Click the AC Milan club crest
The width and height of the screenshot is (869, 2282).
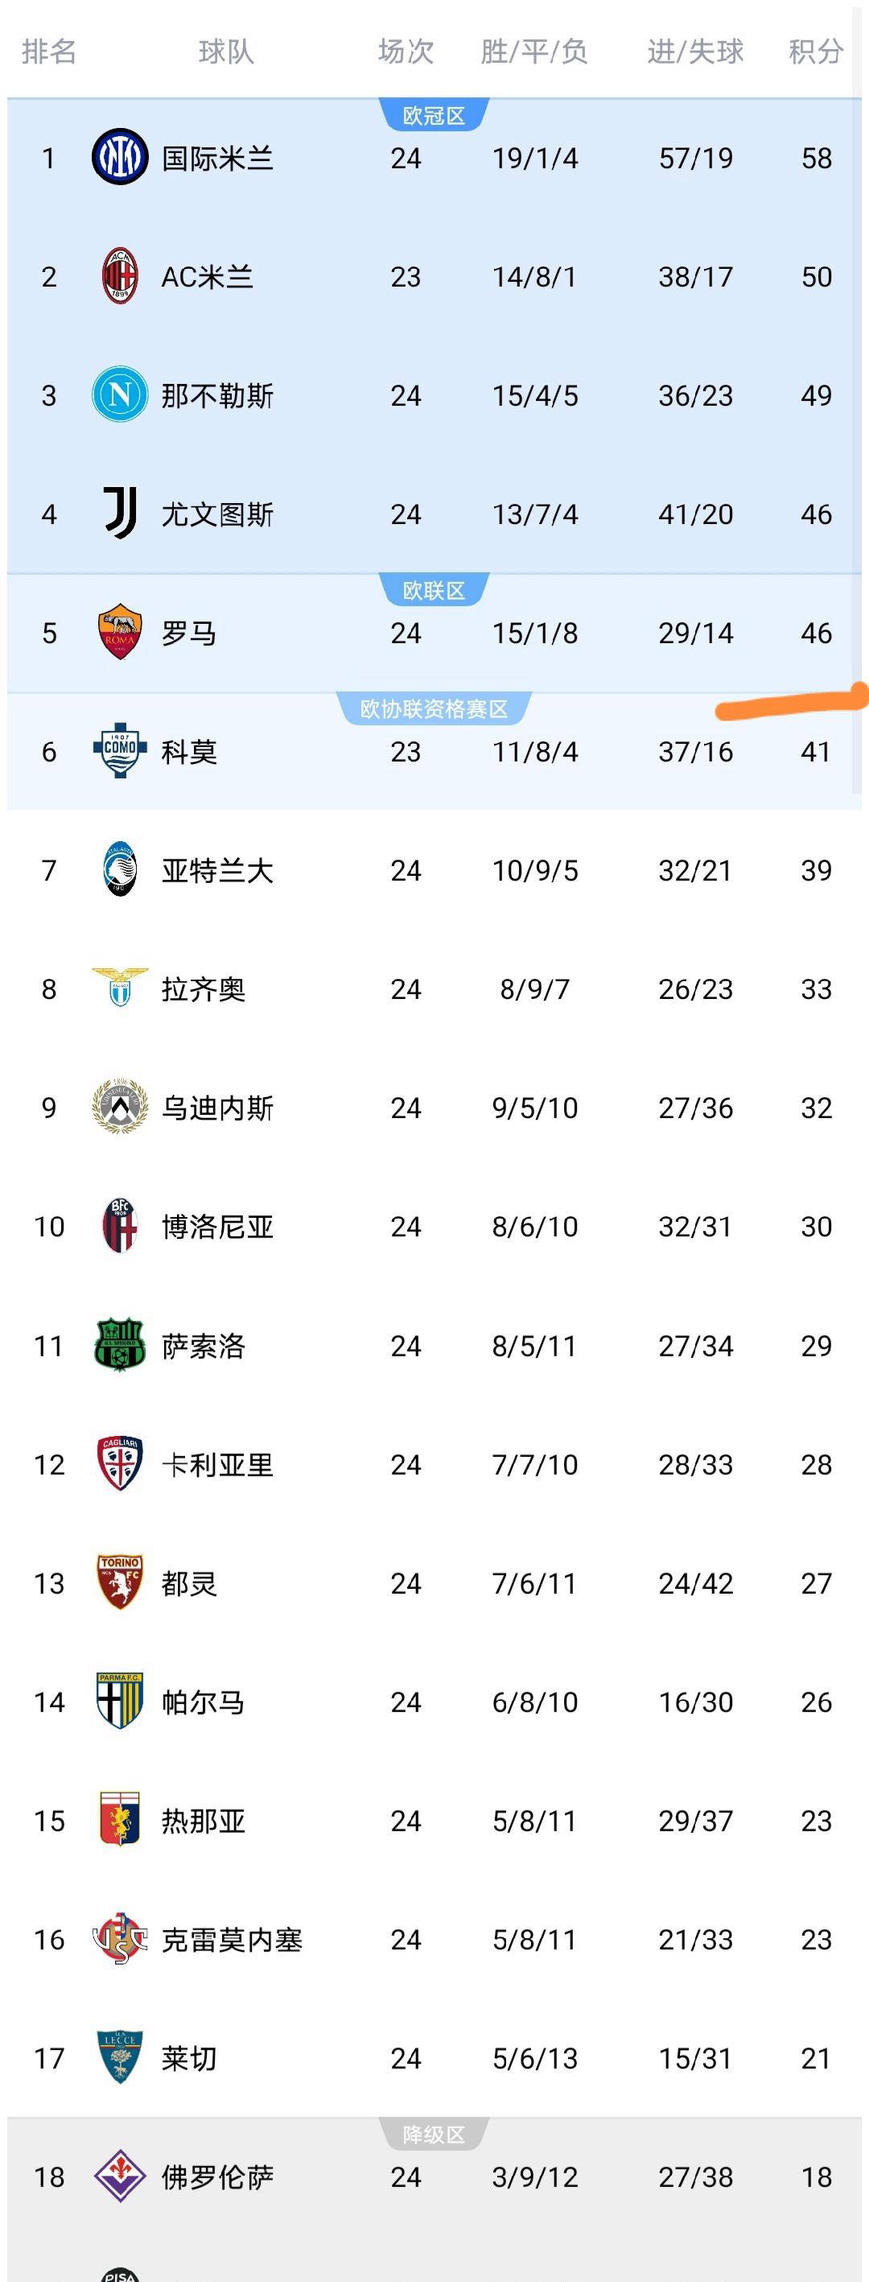point(120,276)
